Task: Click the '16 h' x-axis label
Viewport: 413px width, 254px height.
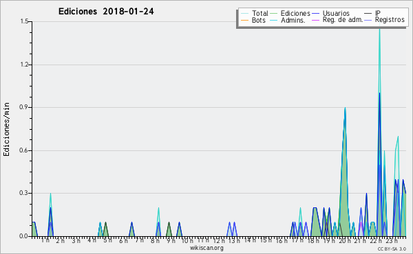Action: 282,240
